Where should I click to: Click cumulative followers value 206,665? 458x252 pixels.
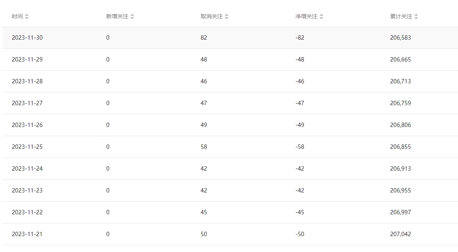point(401,60)
